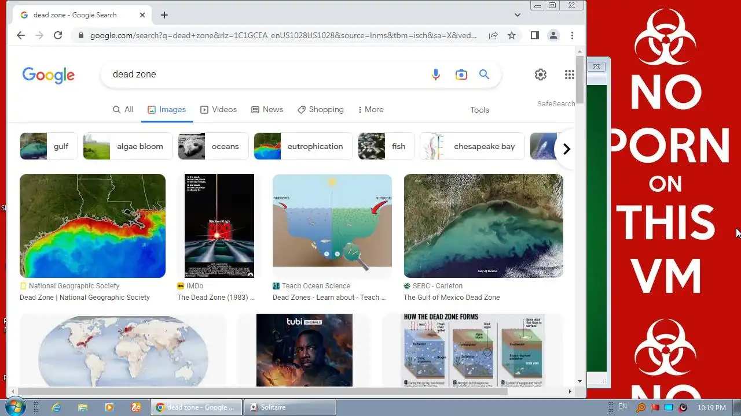741x416 pixels.
Task: Open the Gulf heat map satellite image
Action: (93, 226)
